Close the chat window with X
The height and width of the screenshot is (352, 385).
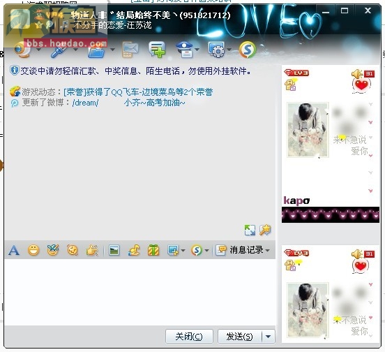tap(368, 10)
